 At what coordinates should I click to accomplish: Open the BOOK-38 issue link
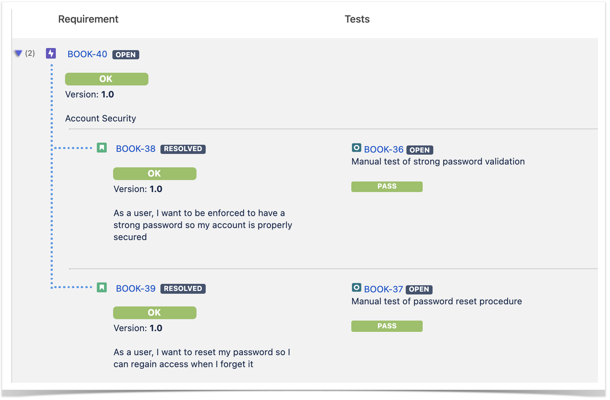tap(136, 149)
